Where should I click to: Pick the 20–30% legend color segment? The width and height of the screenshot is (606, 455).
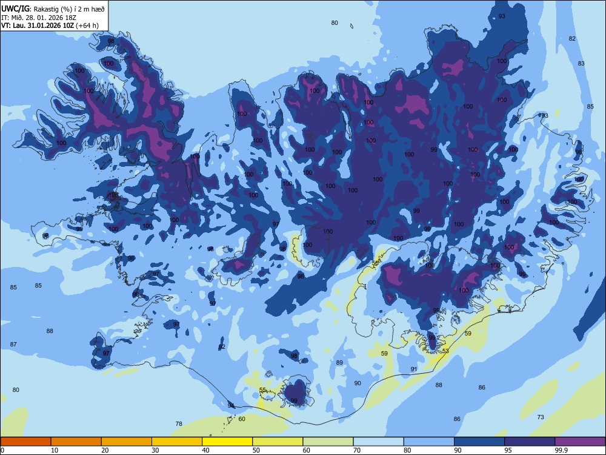coord(127,442)
